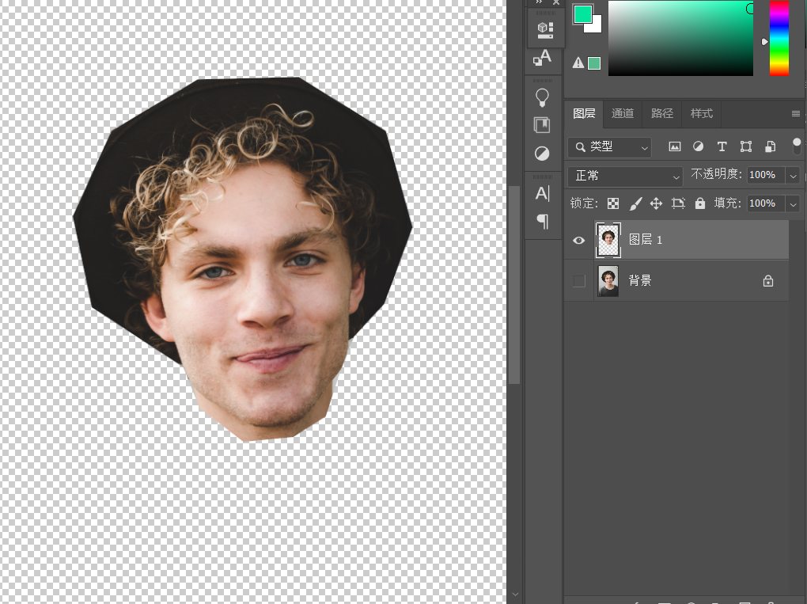This screenshot has height=604, width=807.
Task: Close the collapsed panel dock
Action: click(556, 2)
